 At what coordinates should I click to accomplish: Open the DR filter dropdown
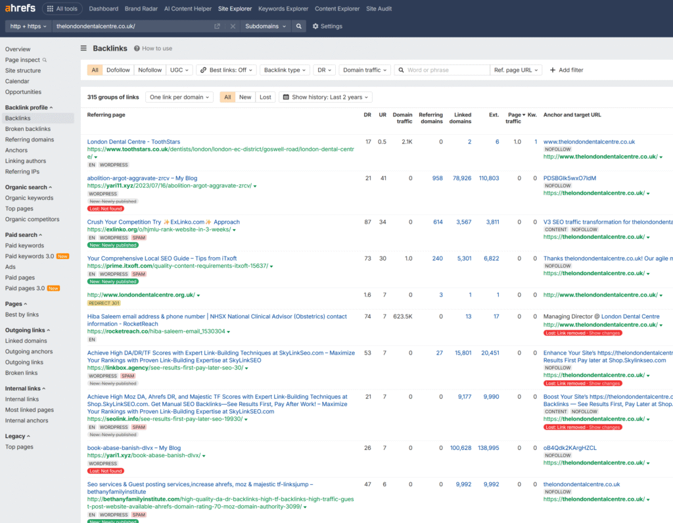tap(324, 70)
